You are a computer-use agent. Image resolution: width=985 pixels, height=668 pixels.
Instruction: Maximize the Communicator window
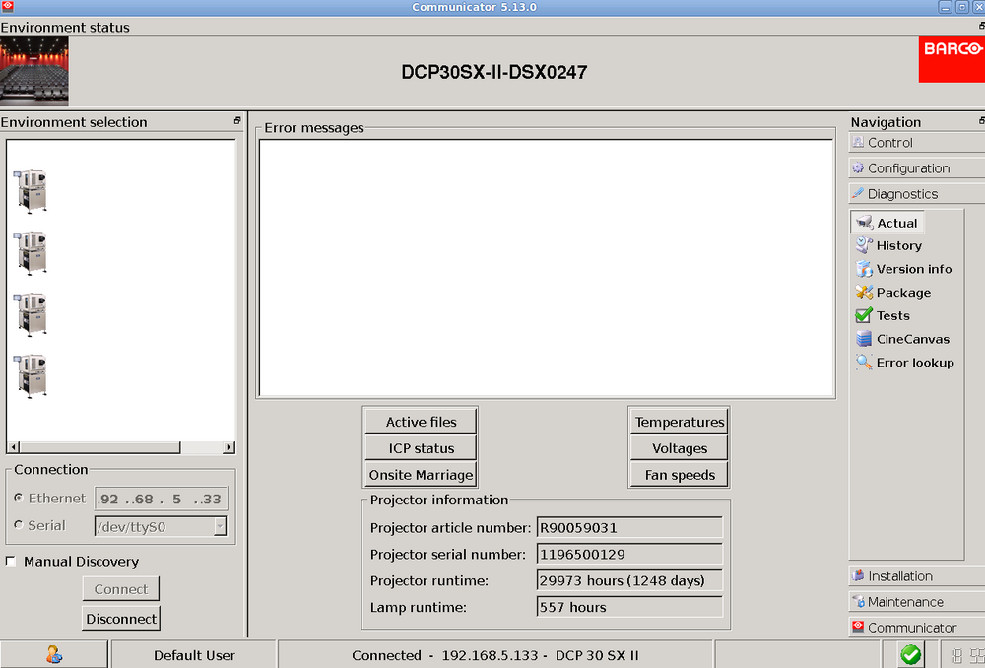[x=961, y=7]
